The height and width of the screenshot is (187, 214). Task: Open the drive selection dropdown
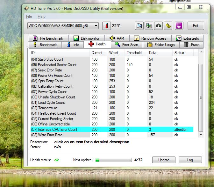coord(63,26)
